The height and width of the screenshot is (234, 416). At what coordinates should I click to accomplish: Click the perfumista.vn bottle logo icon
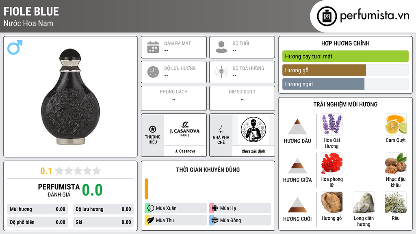click(327, 16)
